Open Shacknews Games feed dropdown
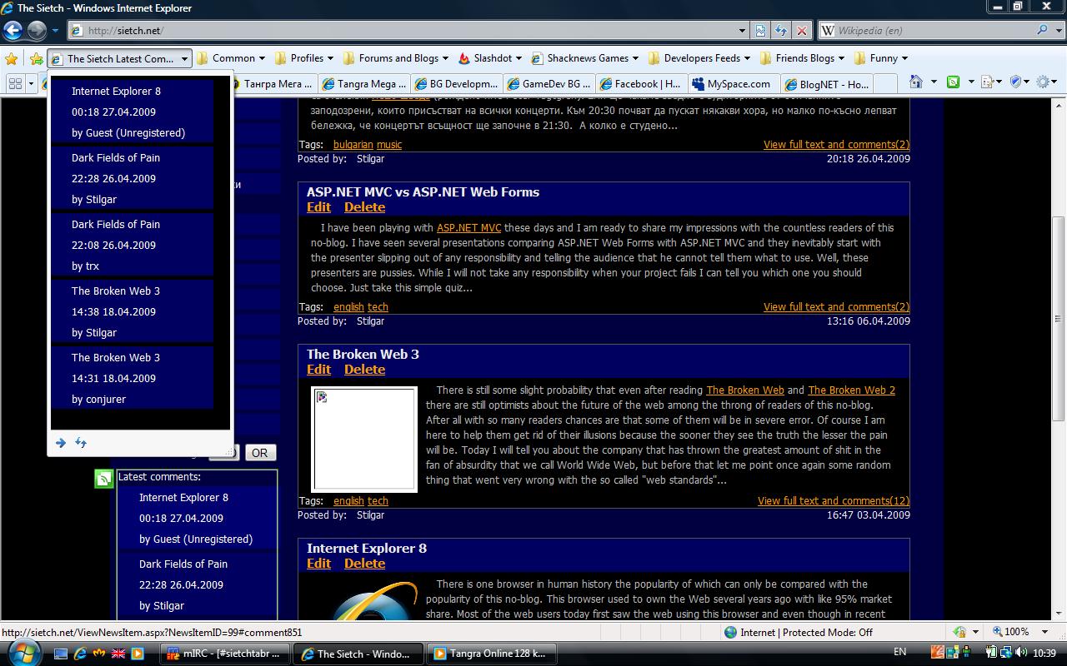The width and height of the screenshot is (1067, 666). pyautogui.click(x=584, y=58)
